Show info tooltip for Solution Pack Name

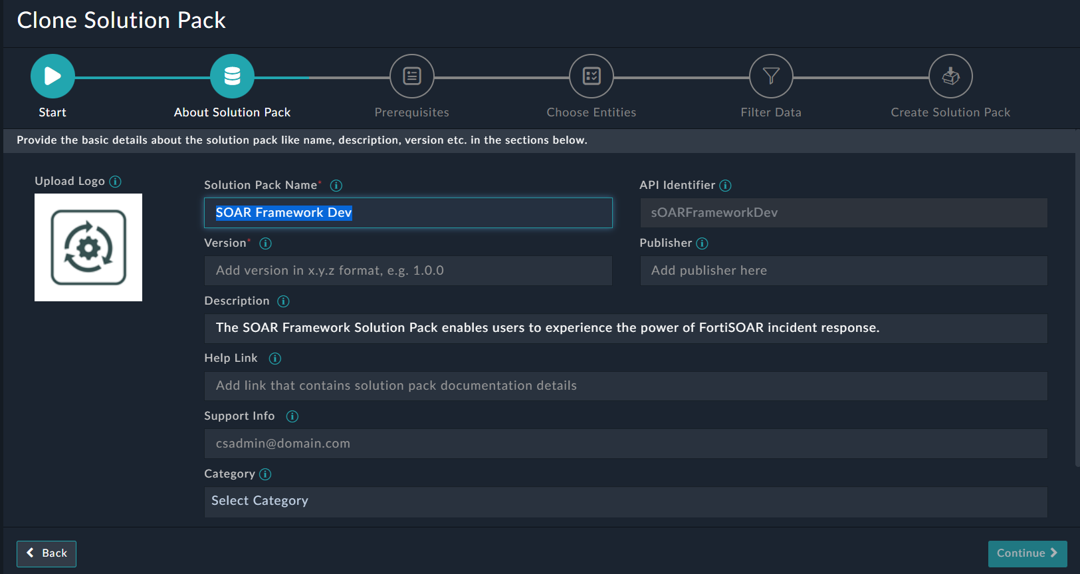[x=336, y=186]
